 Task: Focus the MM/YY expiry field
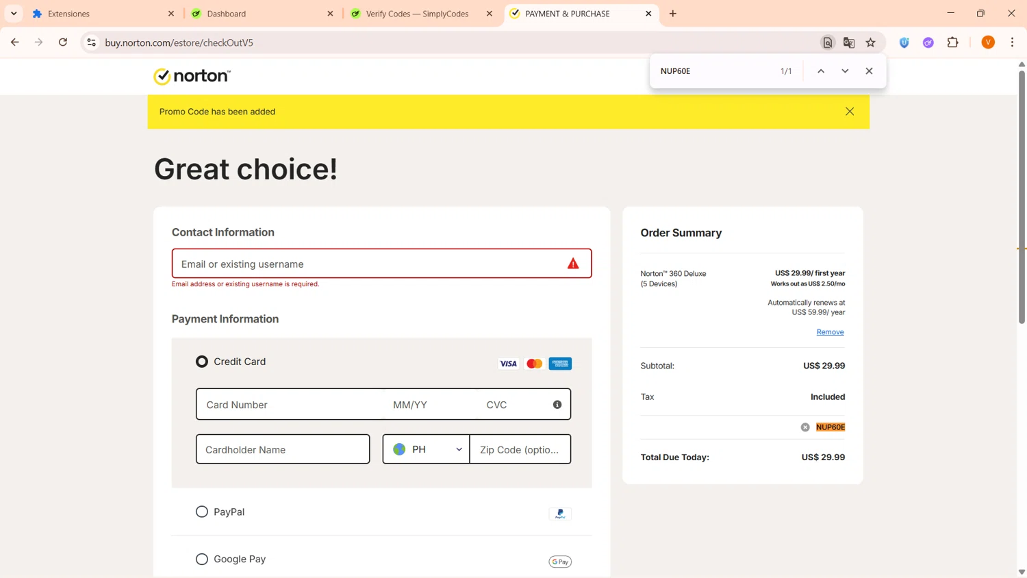pyautogui.click(x=431, y=405)
